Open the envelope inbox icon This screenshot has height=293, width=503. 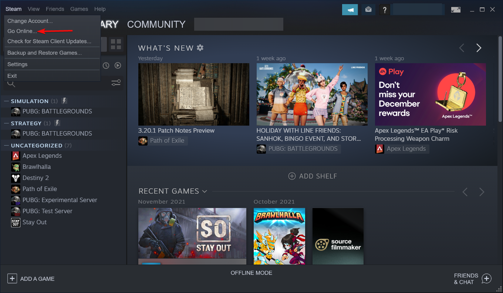pos(368,10)
